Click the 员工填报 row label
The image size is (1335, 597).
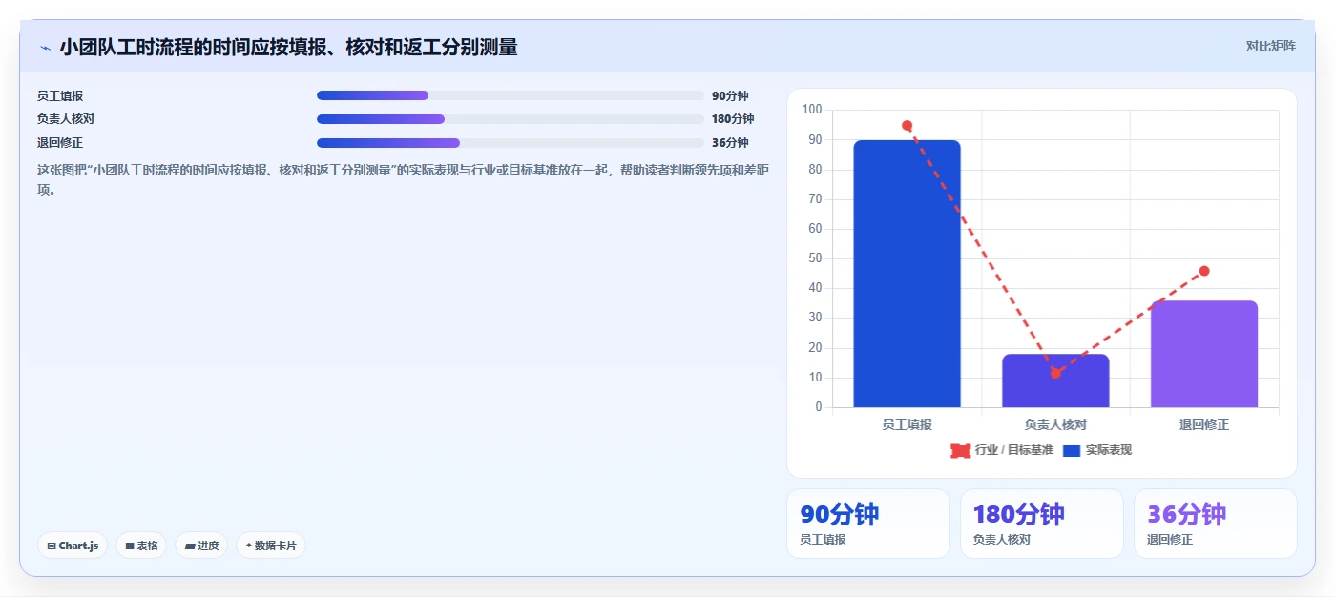(x=60, y=95)
